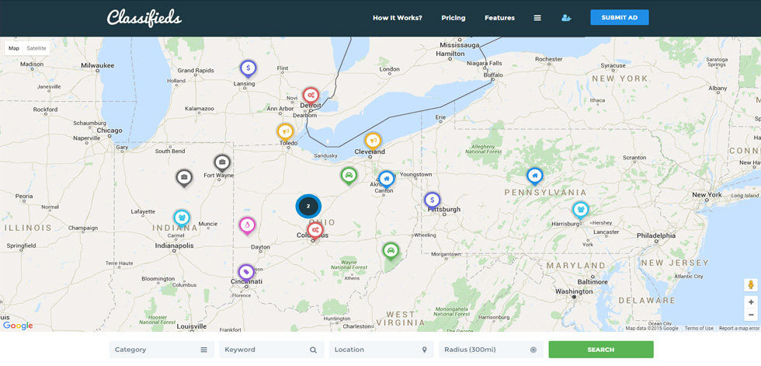Select the orange megaphone marker at Cleveland
This screenshot has height=366, width=761.
tap(373, 141)
